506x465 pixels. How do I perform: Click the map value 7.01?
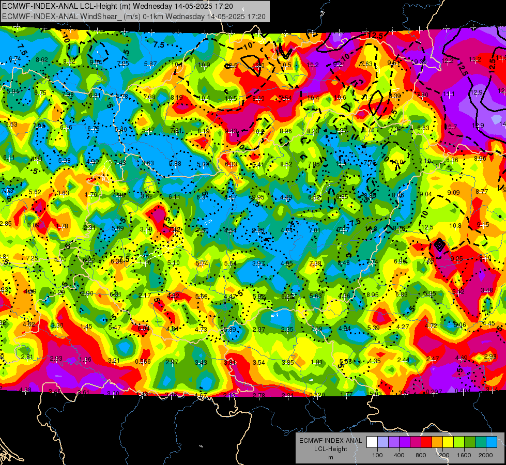tap(314, 230)
